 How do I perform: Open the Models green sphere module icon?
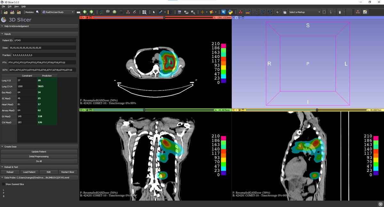[115, 12]
